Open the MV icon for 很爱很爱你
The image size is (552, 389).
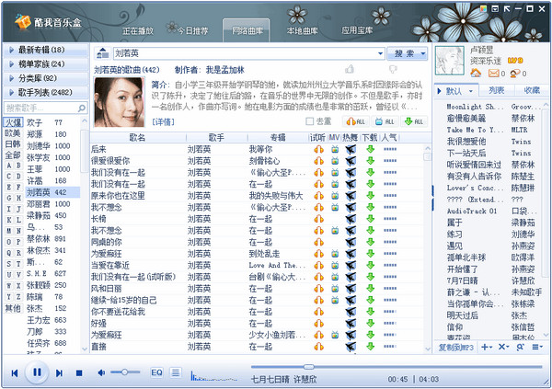click(335, 161)
